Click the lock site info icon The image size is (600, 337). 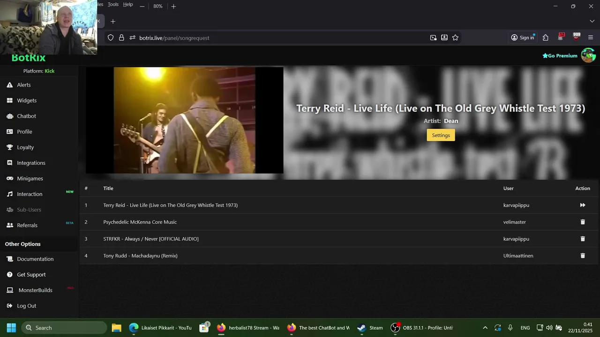121,37
